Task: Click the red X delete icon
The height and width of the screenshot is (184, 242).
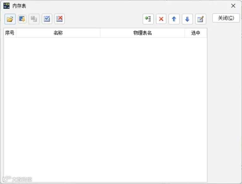Action: point(161,19)
